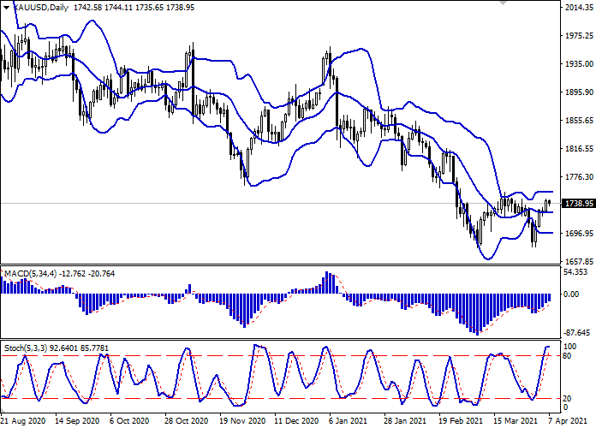This screenshot has width=596, height=428.
Task: Click the 28 Oct 2020 date label
Action: coord(187,421)
